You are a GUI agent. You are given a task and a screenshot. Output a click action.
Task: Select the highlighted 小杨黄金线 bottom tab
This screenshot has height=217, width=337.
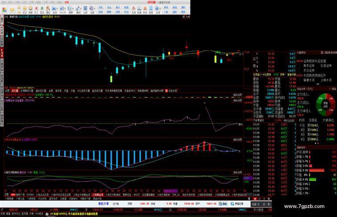pyautogui.click(x=98, y=195)
